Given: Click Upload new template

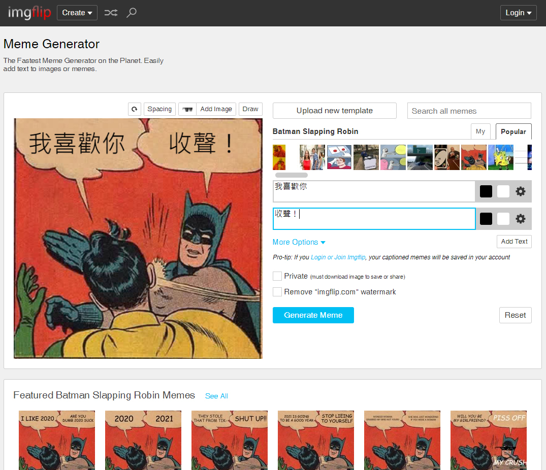Looking at the screenshot, I should click(335, 111).
